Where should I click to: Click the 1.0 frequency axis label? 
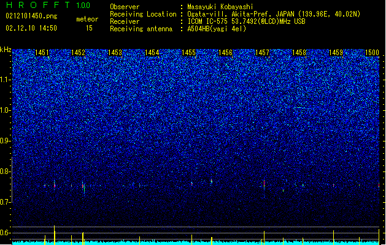(x=6, y=110)
